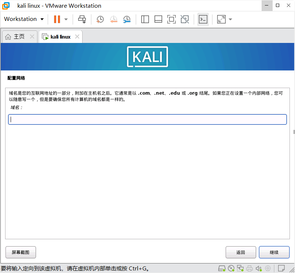Image resolution: width=295 pixels, height=273 pixels.
Task: Click the VMware Workstation app logo
Action: pyautogui.click(x=6, y=6)
